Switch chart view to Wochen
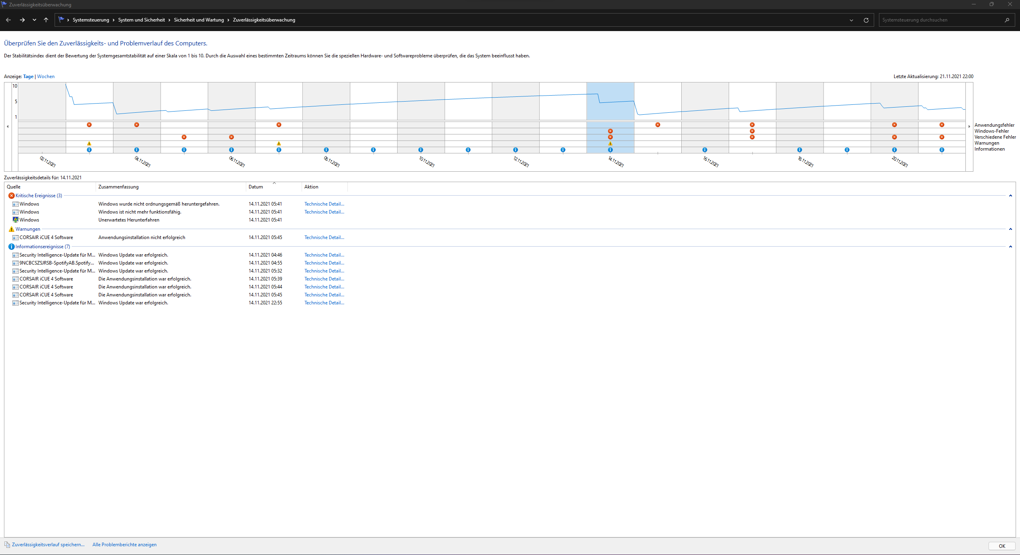The height and width of the screenshot is (555, 1020). tap(46, 76)
